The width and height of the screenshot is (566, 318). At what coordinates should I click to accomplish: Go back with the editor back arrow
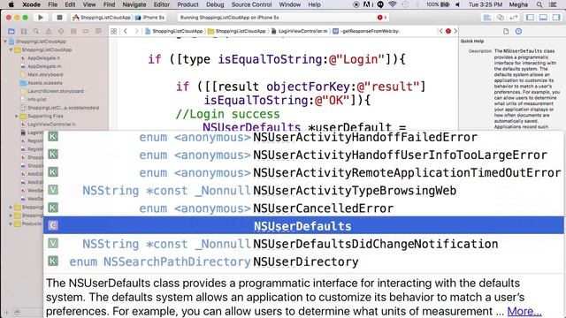(x=126, y=32)
